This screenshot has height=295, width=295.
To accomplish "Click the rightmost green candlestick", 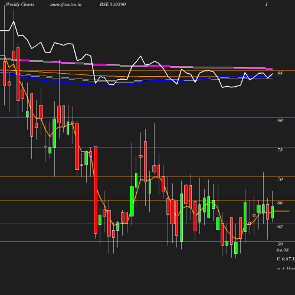I will [273, 212].
